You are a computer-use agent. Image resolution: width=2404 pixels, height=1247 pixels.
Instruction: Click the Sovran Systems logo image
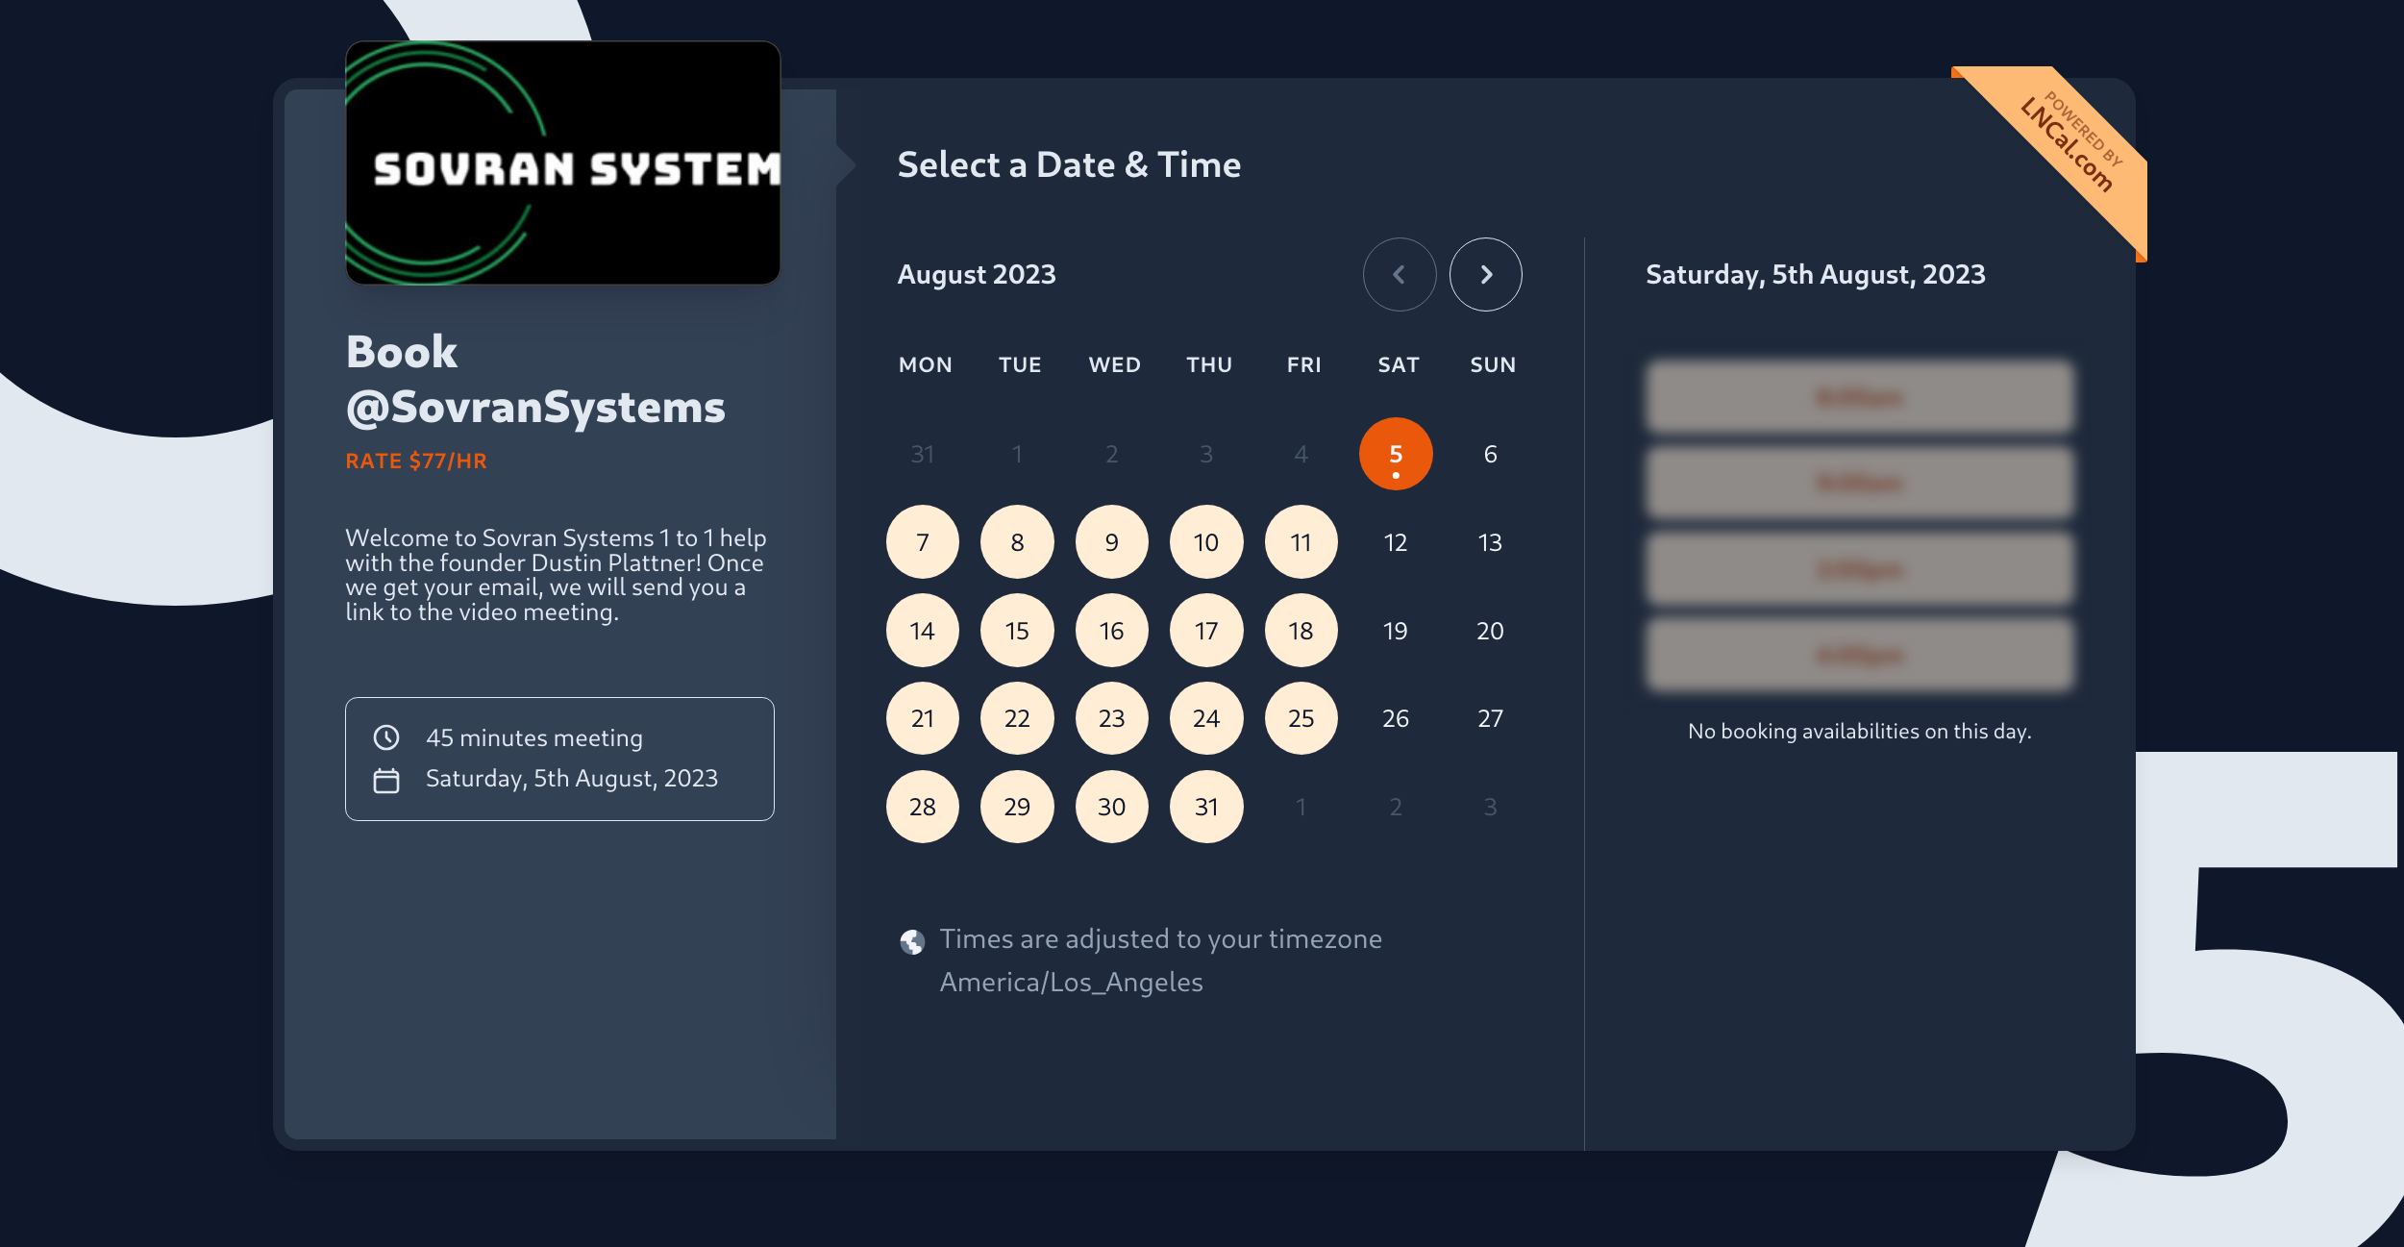click(563, 162)
